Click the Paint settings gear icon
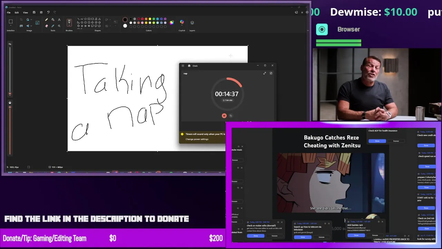 coord(307,12)
